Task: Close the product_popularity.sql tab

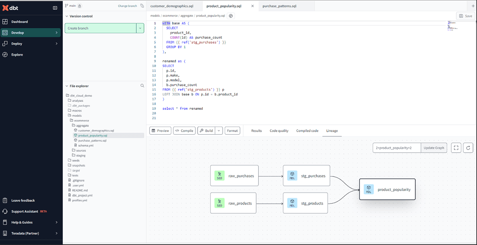Action: click(253, 6)
